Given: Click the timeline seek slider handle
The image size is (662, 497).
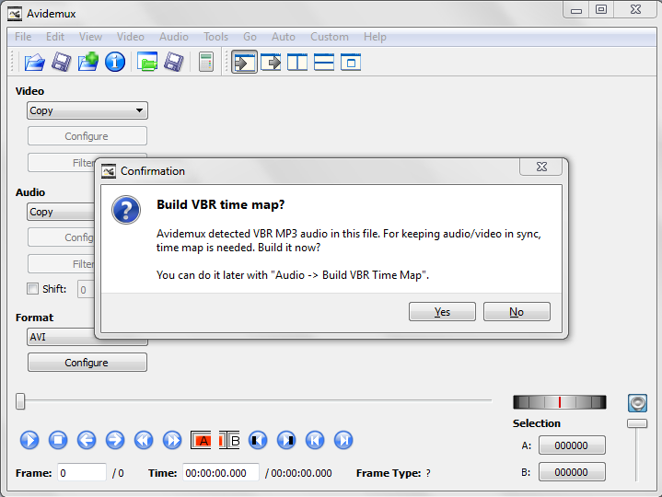Looking at the screenshot, I should [20, 401].
